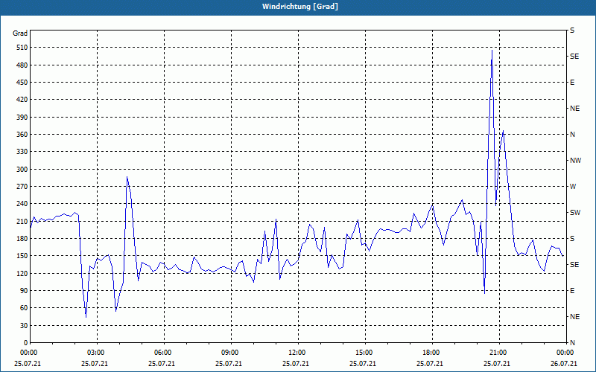Click the 'Grad' y-axis unit label
Image resolution: width=596 pixels, height=372 pixels.
pos(20,33)
